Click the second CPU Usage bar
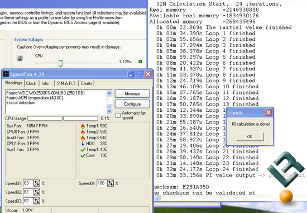Image resolution: width=307 pixels, height=213 pixels. tap(81, 119)
